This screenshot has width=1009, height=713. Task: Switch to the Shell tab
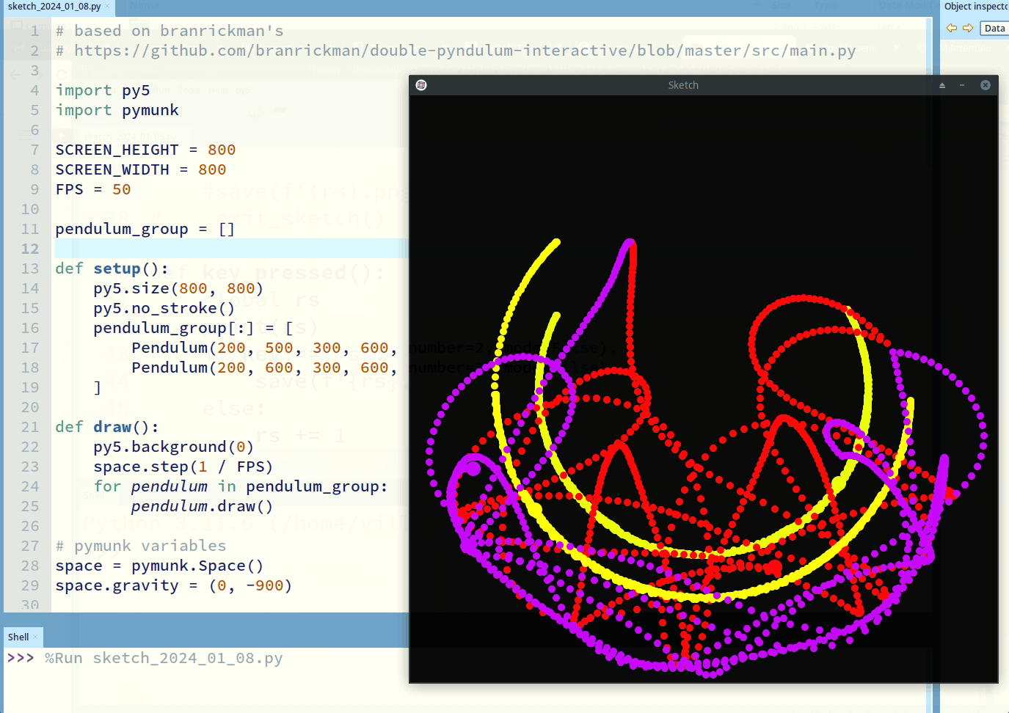pyautogui.click(x=18, y=637)
